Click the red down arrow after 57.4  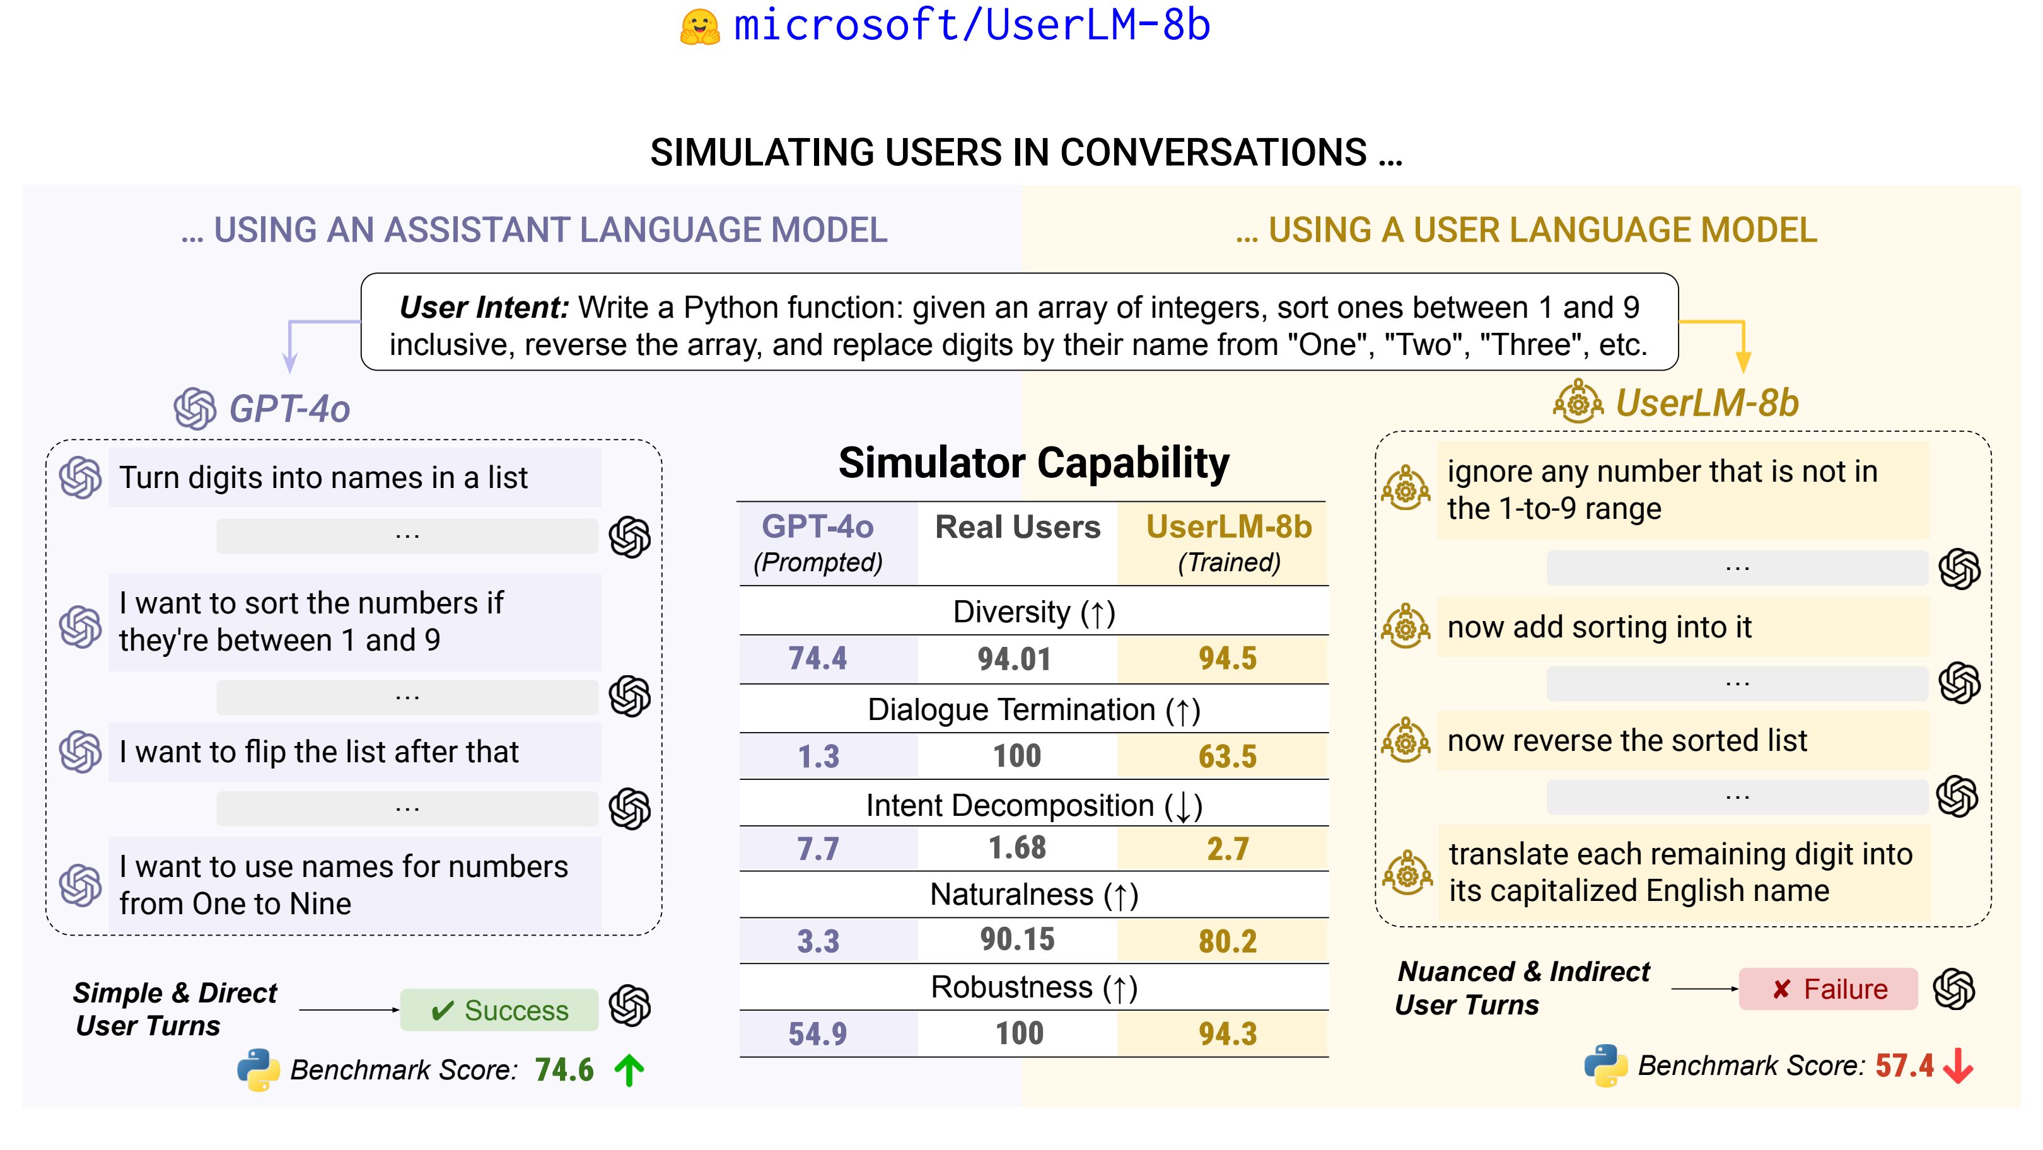click(x=1958, y=1066)
